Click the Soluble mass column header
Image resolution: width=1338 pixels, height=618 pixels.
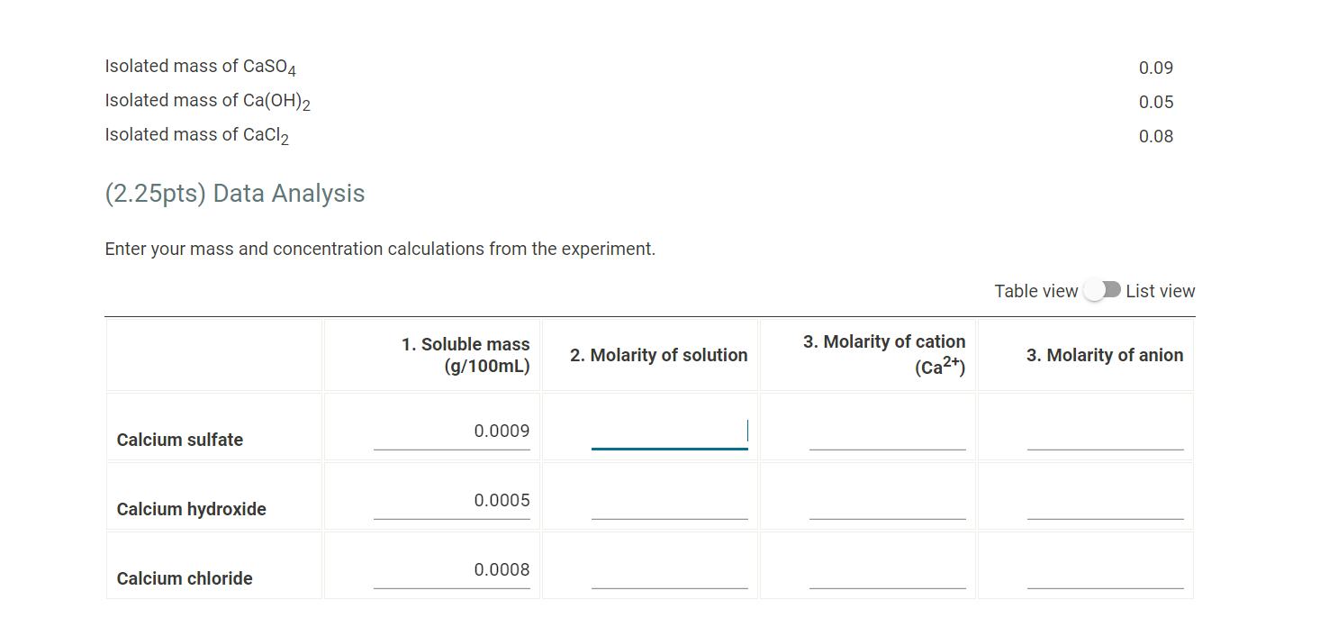point(466,354)
